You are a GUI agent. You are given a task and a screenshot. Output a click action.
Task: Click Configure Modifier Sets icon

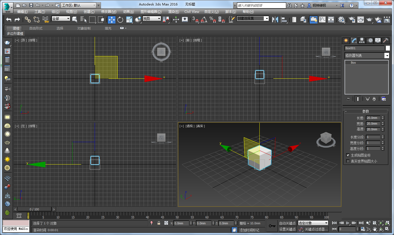pyautogui.click(x=384, y=99)
